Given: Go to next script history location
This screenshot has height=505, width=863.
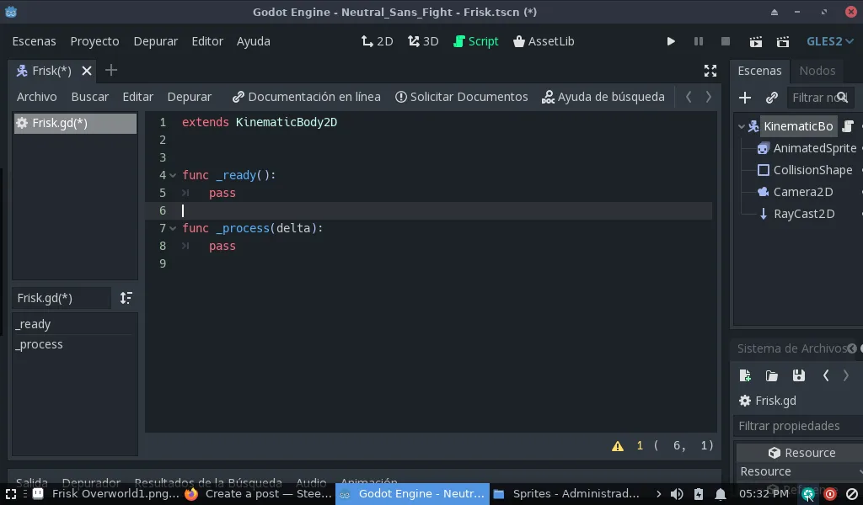Looking at the screenshot, I should pos(708,97).
